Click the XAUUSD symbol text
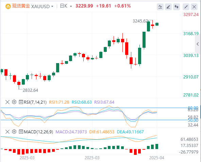 coord(40,6)
